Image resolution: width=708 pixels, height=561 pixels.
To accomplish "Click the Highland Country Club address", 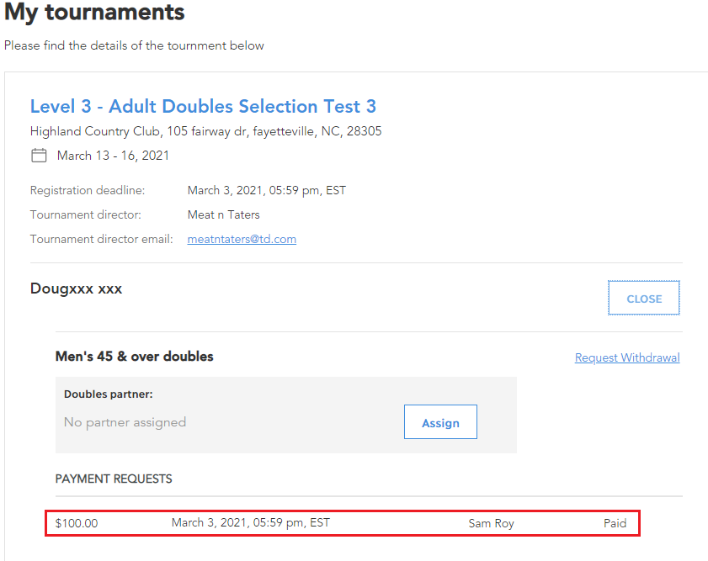I will (206, 131).
